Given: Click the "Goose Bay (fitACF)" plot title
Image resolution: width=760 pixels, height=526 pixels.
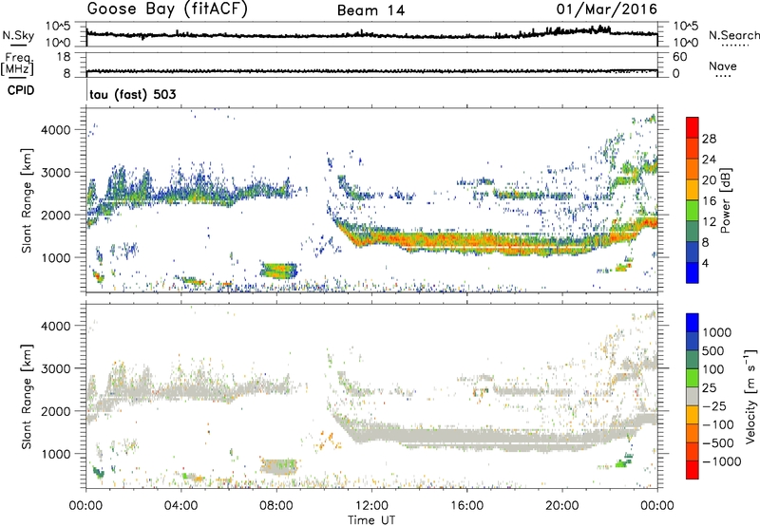Looking at the screenshot, I should point(167,9).
